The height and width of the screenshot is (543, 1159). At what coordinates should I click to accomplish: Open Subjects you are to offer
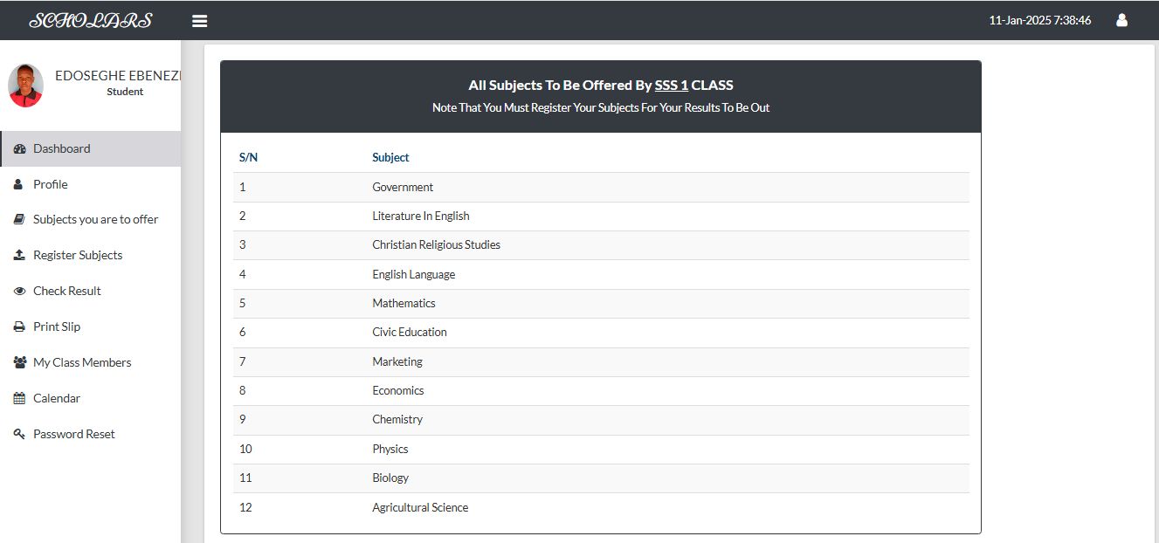click(x=95, y=219)
